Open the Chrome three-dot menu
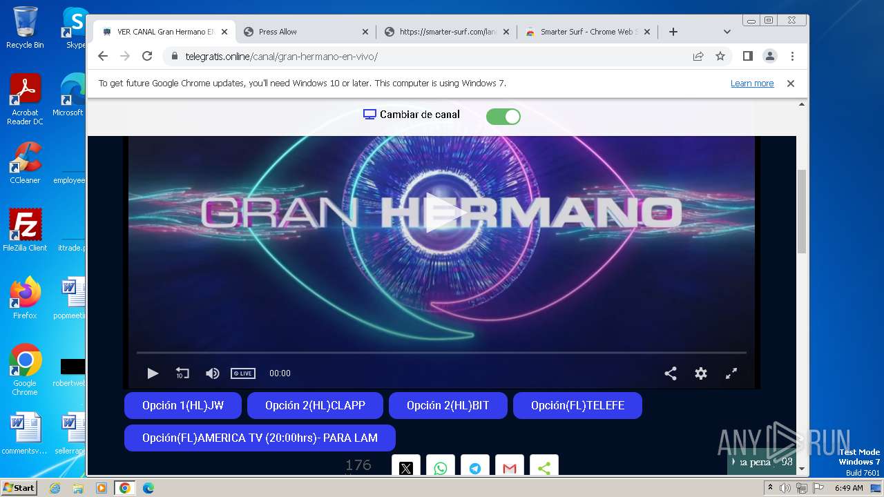Screen dimensions: 884x497 pyautogui.click(x=792, y=56)
